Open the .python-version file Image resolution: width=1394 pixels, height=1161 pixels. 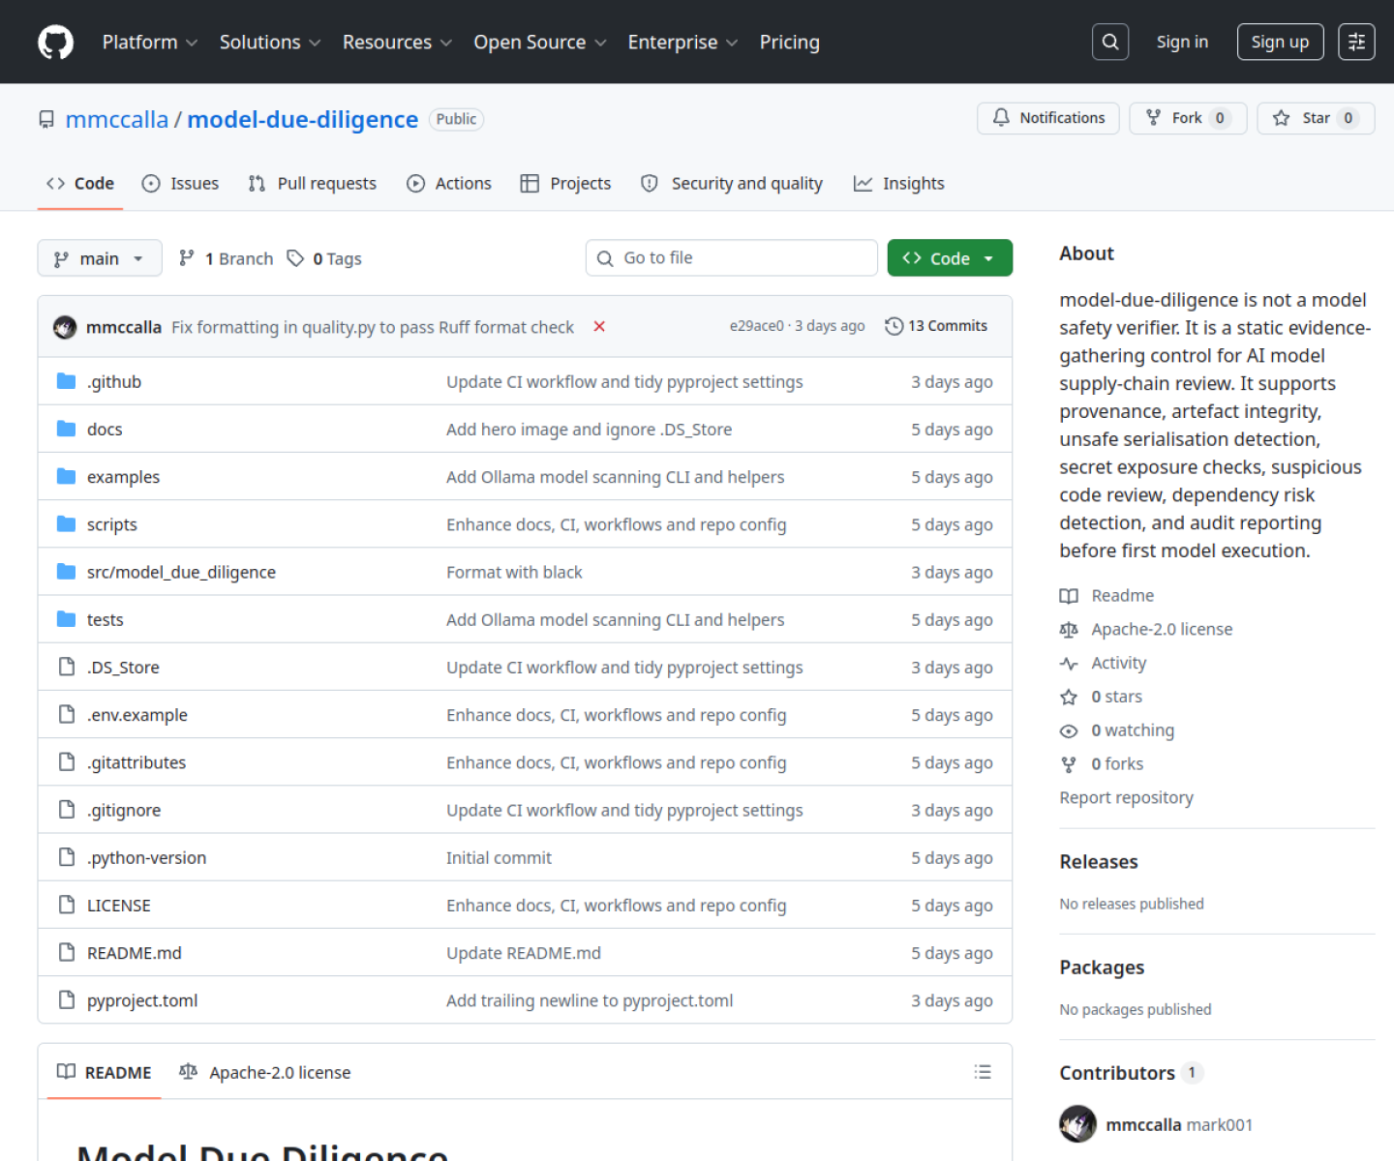[146, 858]
